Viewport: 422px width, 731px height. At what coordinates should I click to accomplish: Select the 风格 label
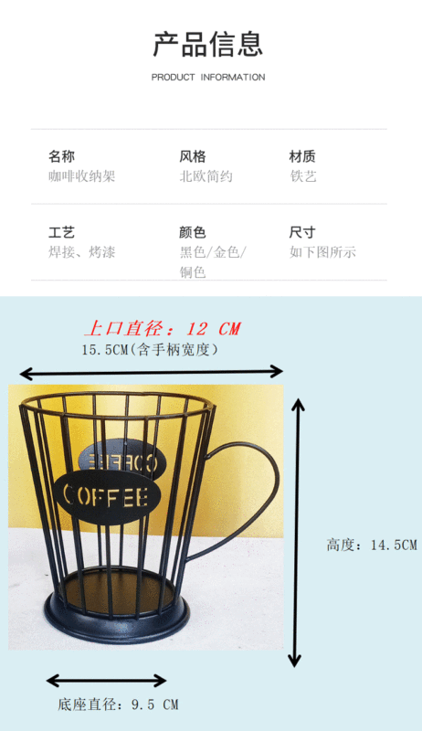[x=193, y=156]
